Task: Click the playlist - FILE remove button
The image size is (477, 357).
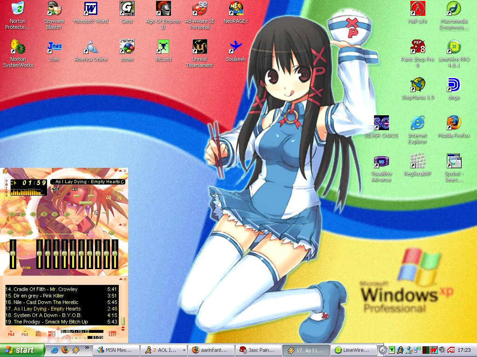Action: tap(25, 333)
